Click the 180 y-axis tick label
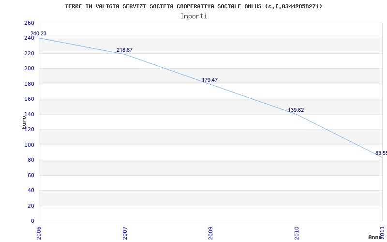The height and width of the screenshot is (242, 387). [29, 84]
